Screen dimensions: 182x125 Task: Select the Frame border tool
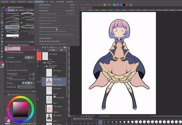coord(2,54)
